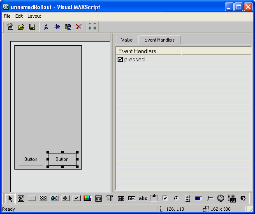Click the unselected left Button in rollout
This screenshot has height=214, width=255.
pyautogui.click(x=31, y=159)
